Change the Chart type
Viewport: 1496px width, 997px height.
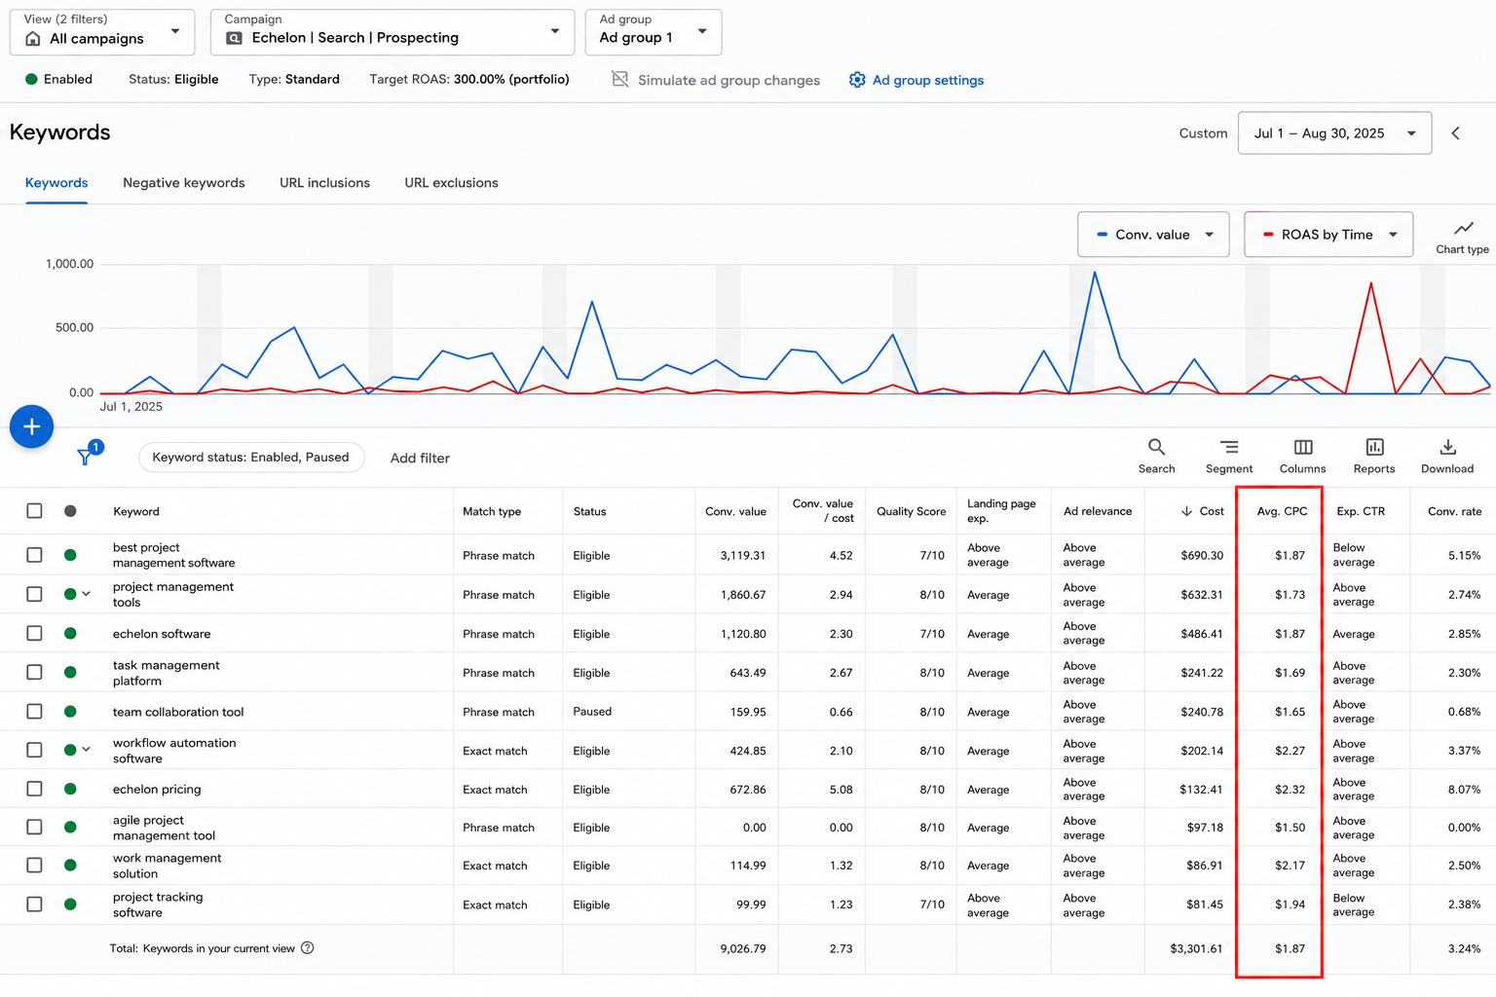pos(1463,236)
